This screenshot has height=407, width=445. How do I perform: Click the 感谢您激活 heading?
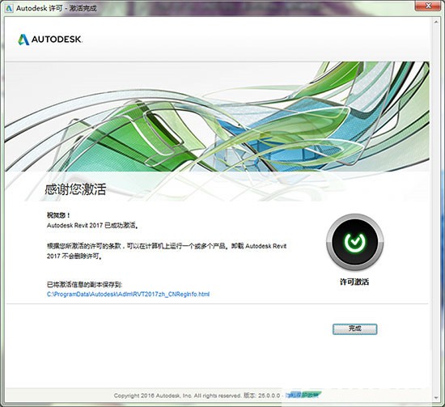(x=75, y=189)
